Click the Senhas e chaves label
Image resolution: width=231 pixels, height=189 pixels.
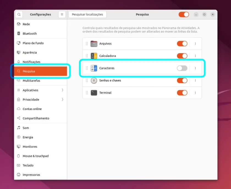(110, 80)
